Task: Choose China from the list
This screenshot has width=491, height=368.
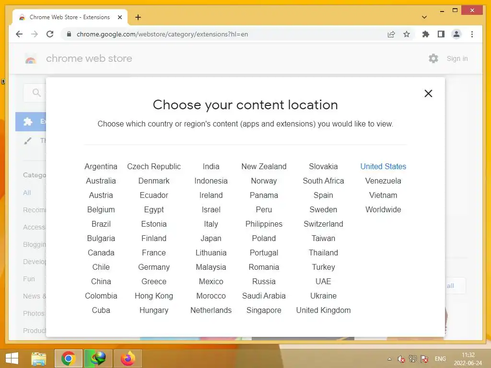Action: (x=101, y=282)
